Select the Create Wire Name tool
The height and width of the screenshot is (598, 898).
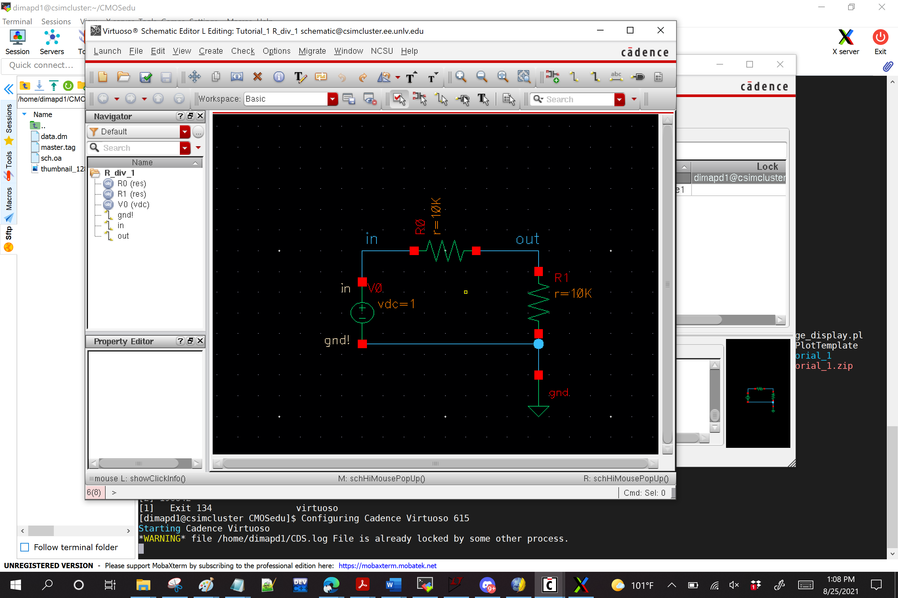coord(616,77)
